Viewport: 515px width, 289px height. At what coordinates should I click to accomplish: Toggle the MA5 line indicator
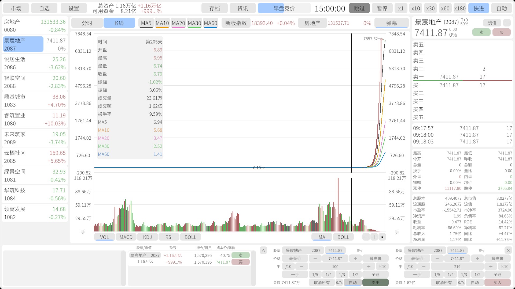146,23
